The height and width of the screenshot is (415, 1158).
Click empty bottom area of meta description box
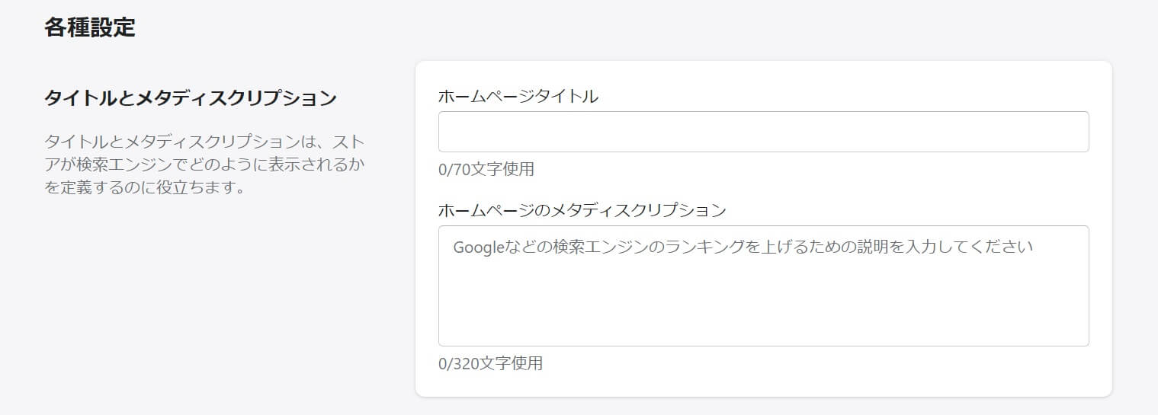coord(763,320)
